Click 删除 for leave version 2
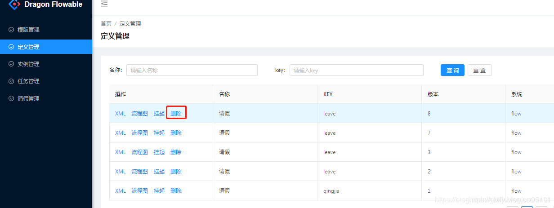554x208 pixels. [x=176, y=171]
